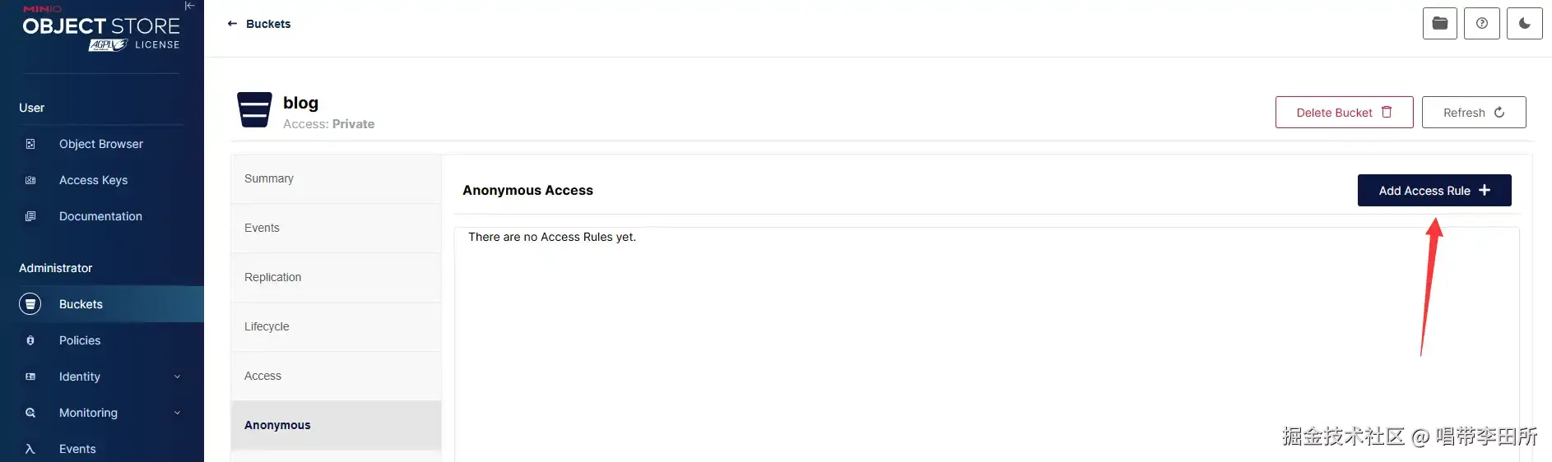Go back via the Buckets link
The width and height of the screenshot is (1552, 462).
[258, 24]
